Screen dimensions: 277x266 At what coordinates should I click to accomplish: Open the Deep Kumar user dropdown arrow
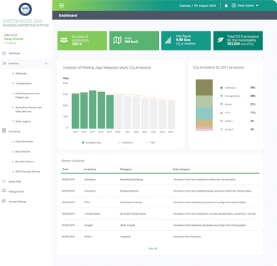[x=257, y=5]
